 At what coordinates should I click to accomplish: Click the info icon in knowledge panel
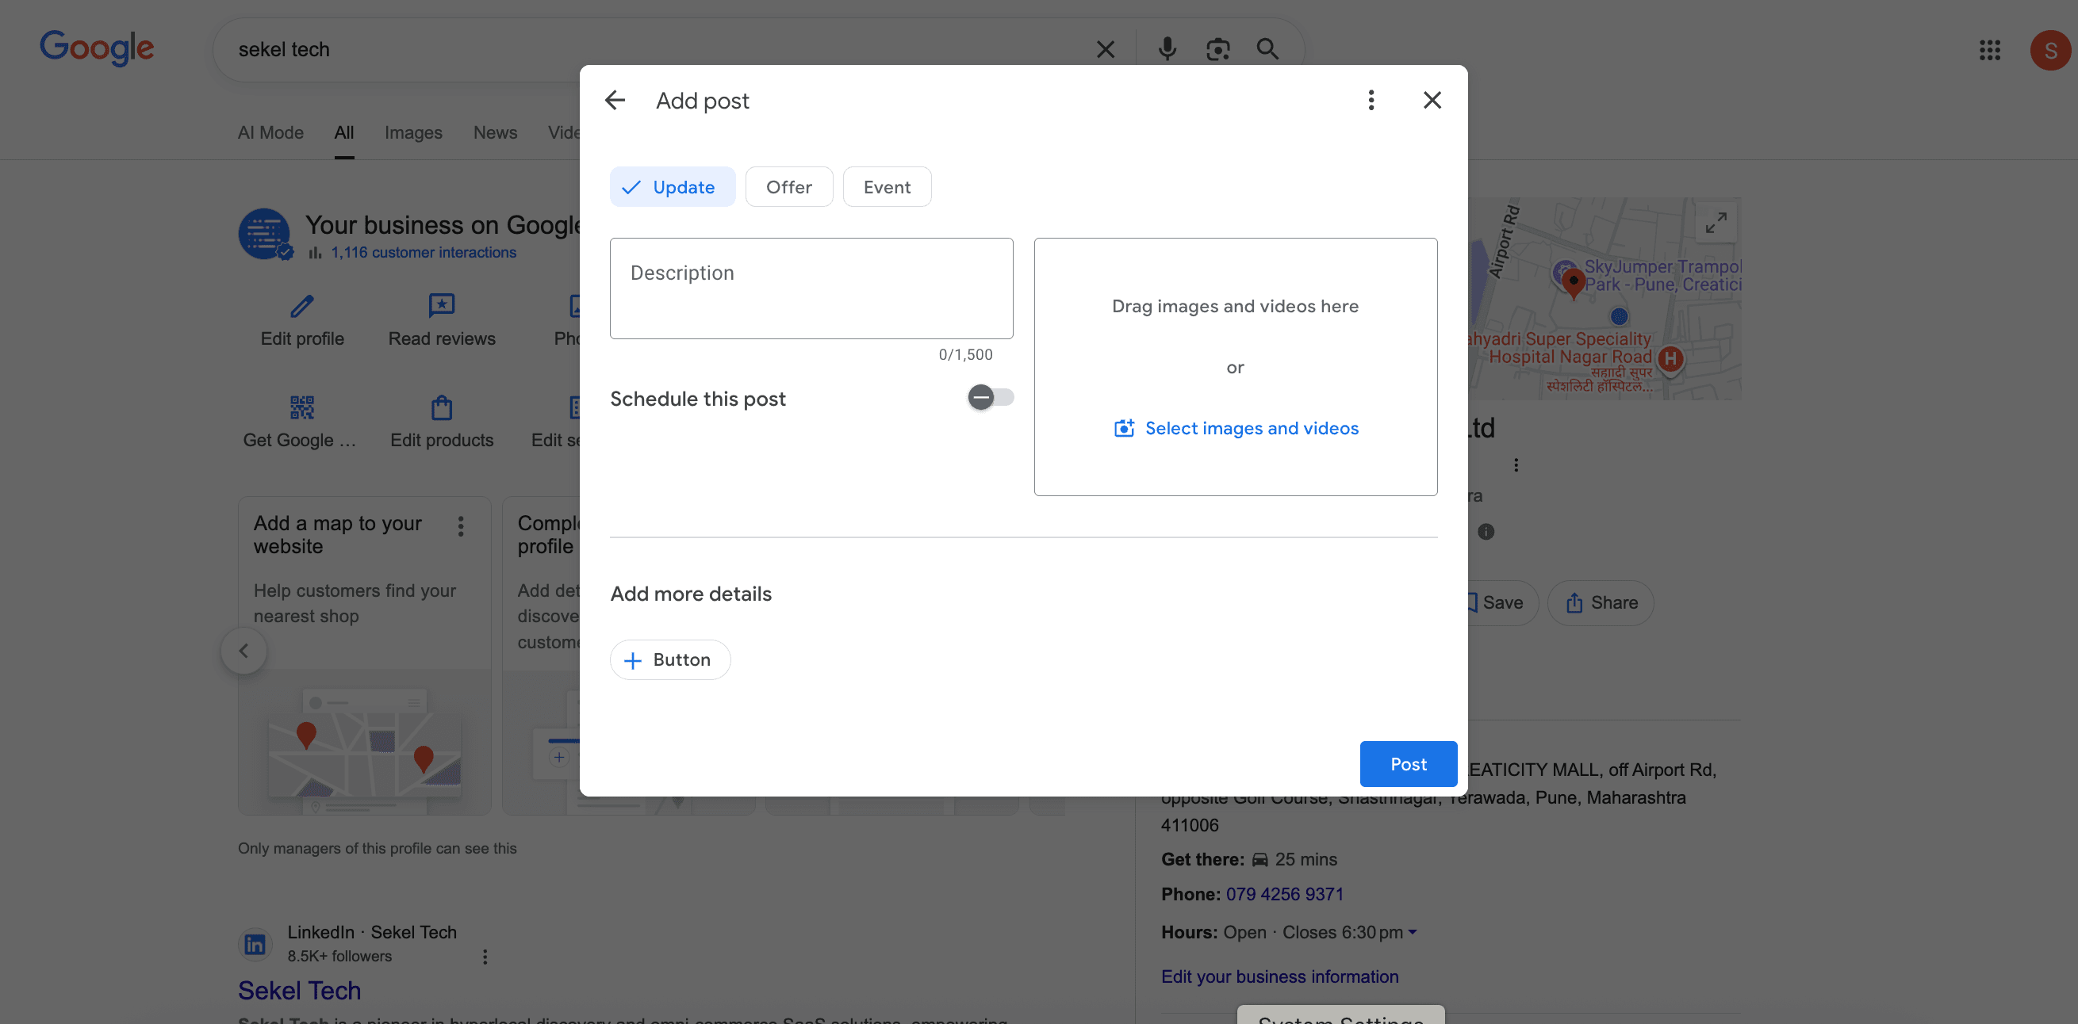click(1486, 531)
